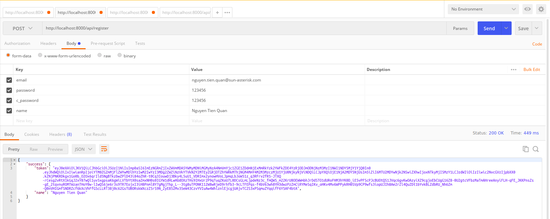Select the raw body type radio button
This screenshot has width=550, height=219.
click(x=100, y=55)
